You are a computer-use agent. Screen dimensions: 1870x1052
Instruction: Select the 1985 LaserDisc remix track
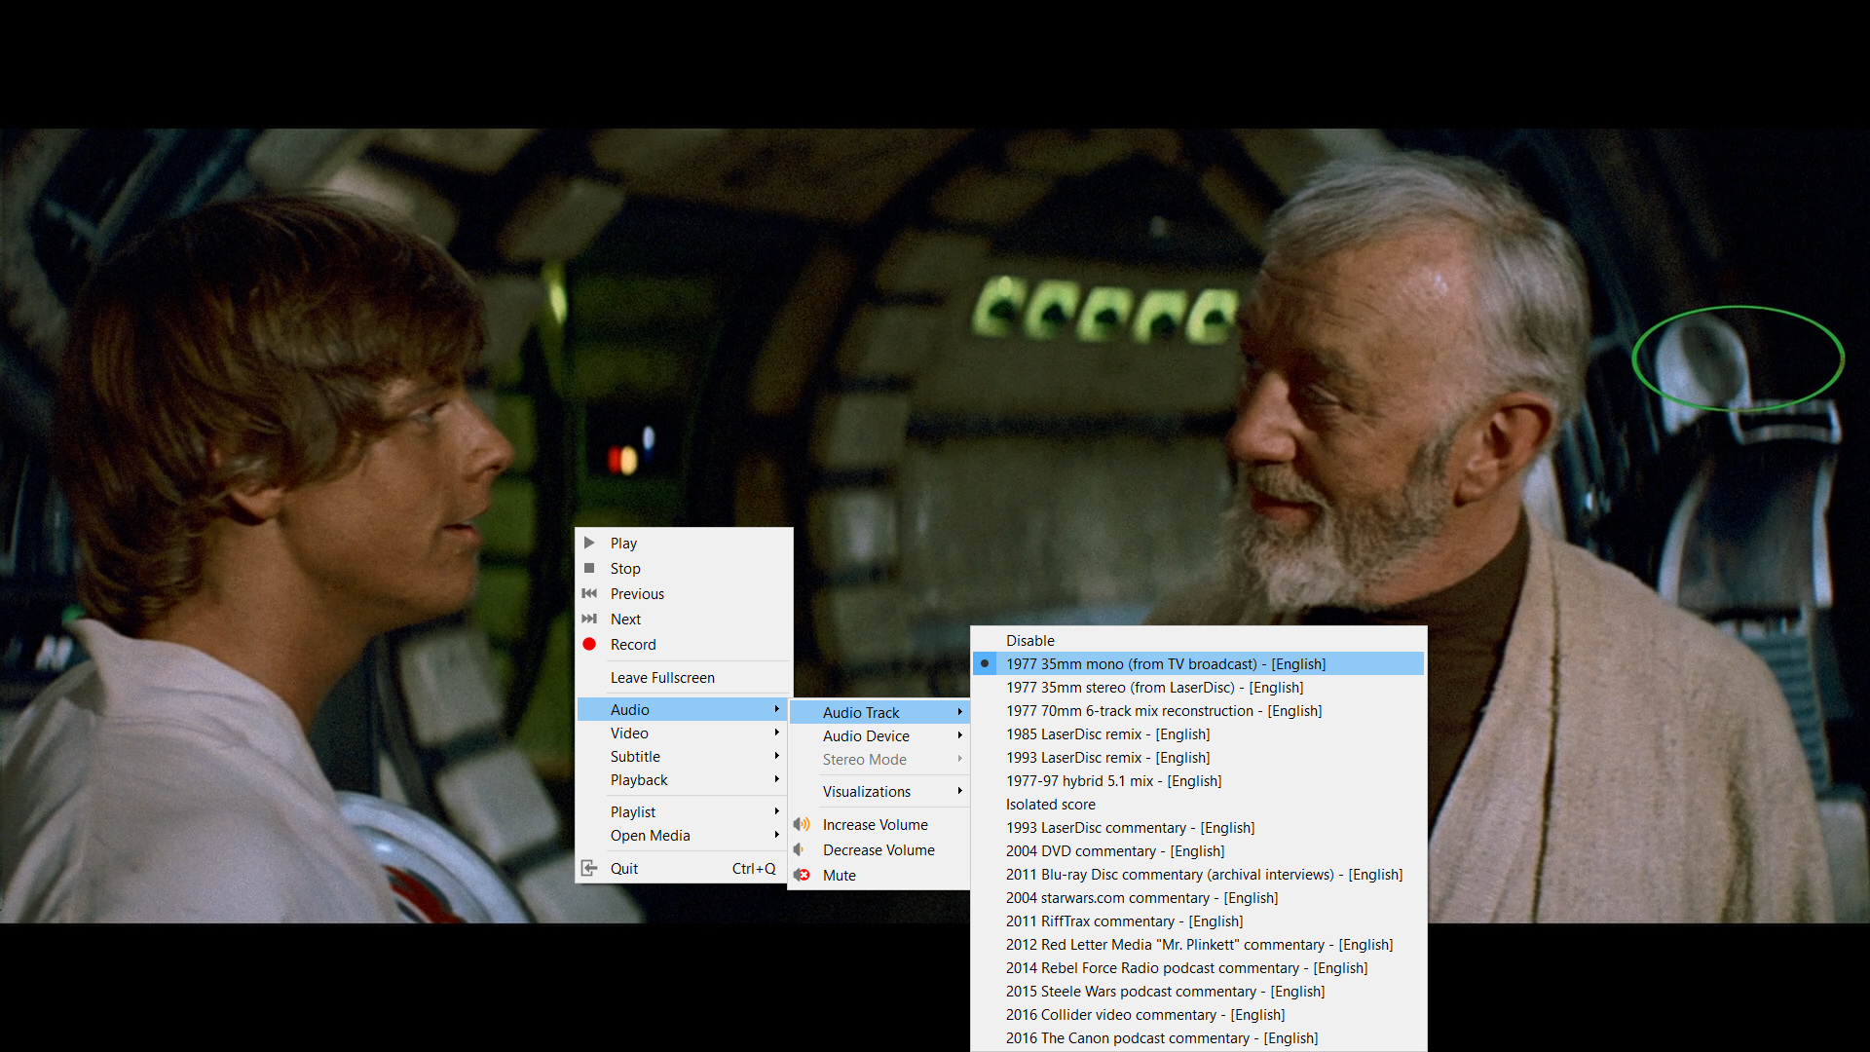click(1198, 733)
